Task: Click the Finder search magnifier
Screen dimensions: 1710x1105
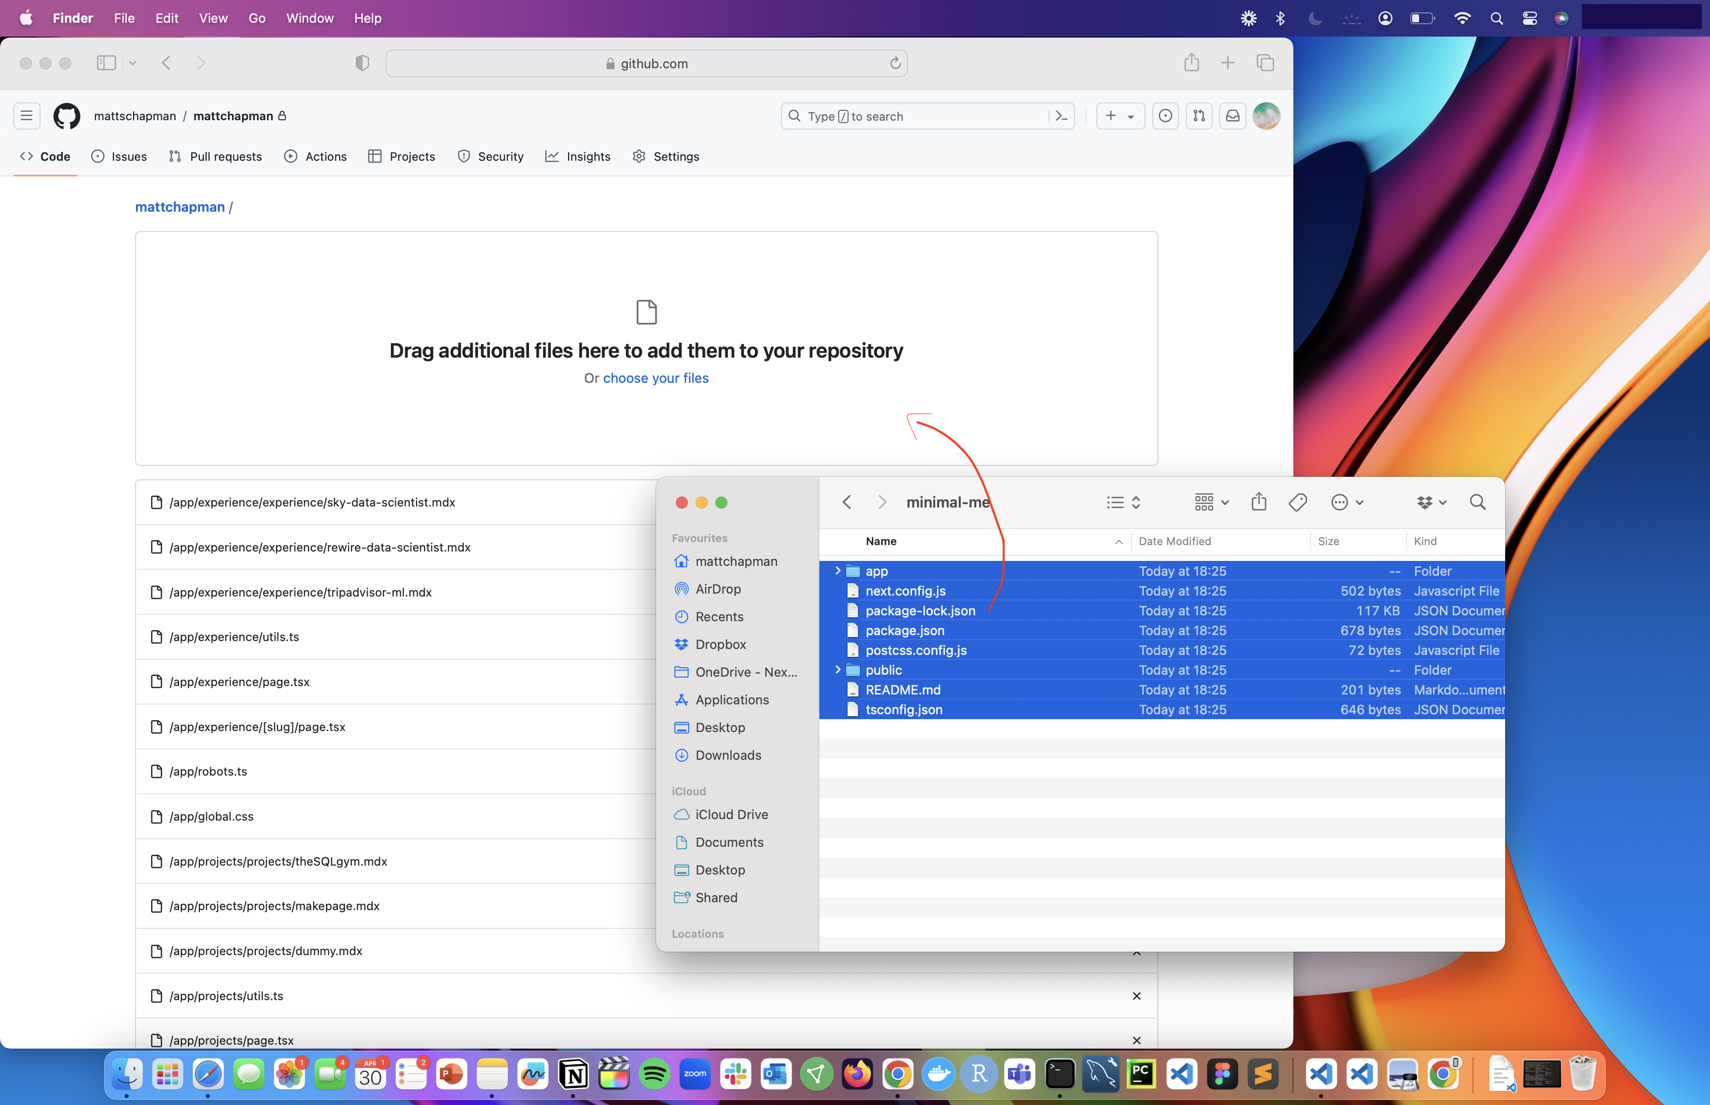Action: pyautogui.click(x=1477, y=502)
